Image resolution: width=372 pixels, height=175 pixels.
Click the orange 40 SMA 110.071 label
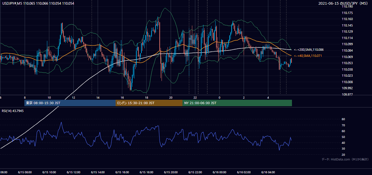(x=308, y=56)
